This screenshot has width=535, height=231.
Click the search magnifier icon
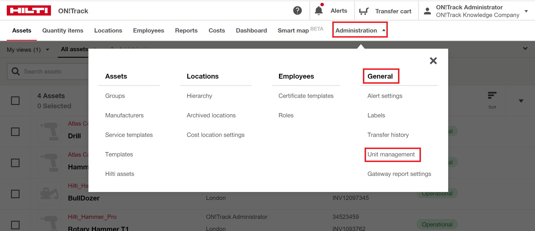(x=16, y=71)
